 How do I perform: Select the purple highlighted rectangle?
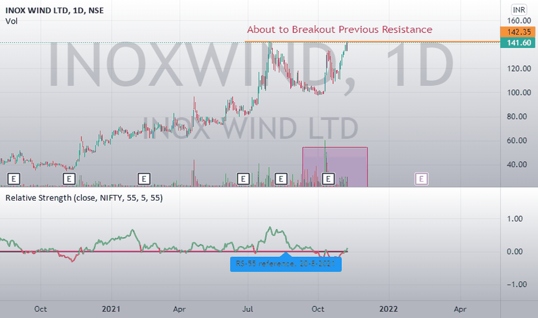point(335,167)
